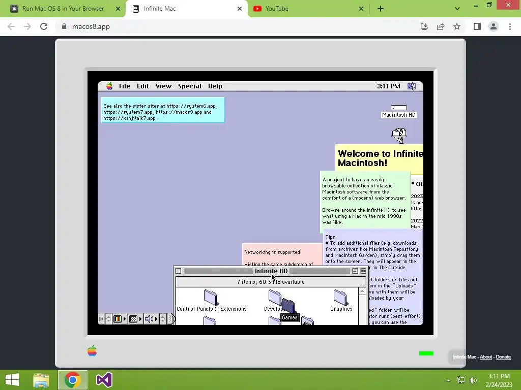Switch to 'Run Mac OS 8 in Your Browser' tab
This screenshot has width=521, height=390.
tap(63, 9)
